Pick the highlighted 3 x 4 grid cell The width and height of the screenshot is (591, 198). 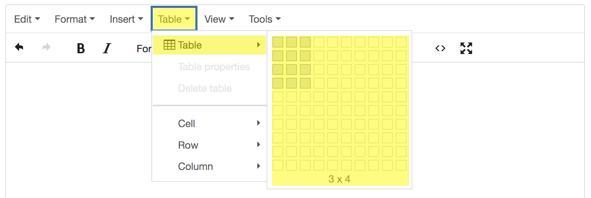(305, 83)
